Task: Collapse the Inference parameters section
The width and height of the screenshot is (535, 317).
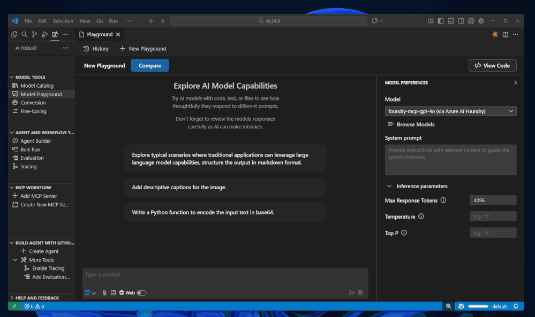Action: click(389, 186)
